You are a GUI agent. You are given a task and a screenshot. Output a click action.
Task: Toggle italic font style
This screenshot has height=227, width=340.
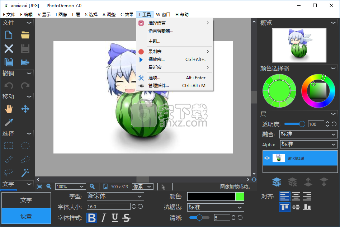pos(104,218)
